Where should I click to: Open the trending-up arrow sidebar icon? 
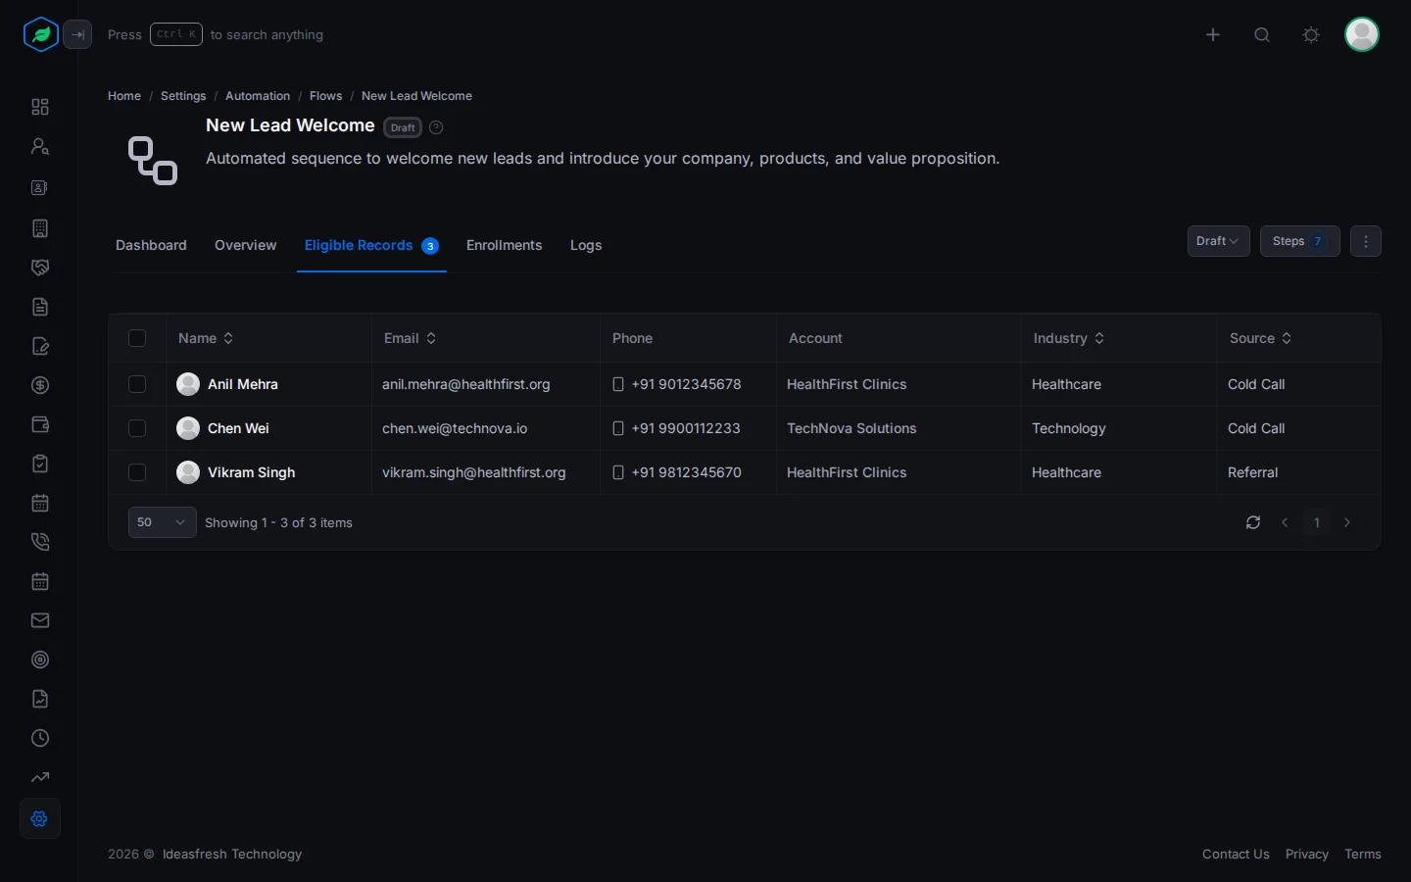[x=40, y=777]
